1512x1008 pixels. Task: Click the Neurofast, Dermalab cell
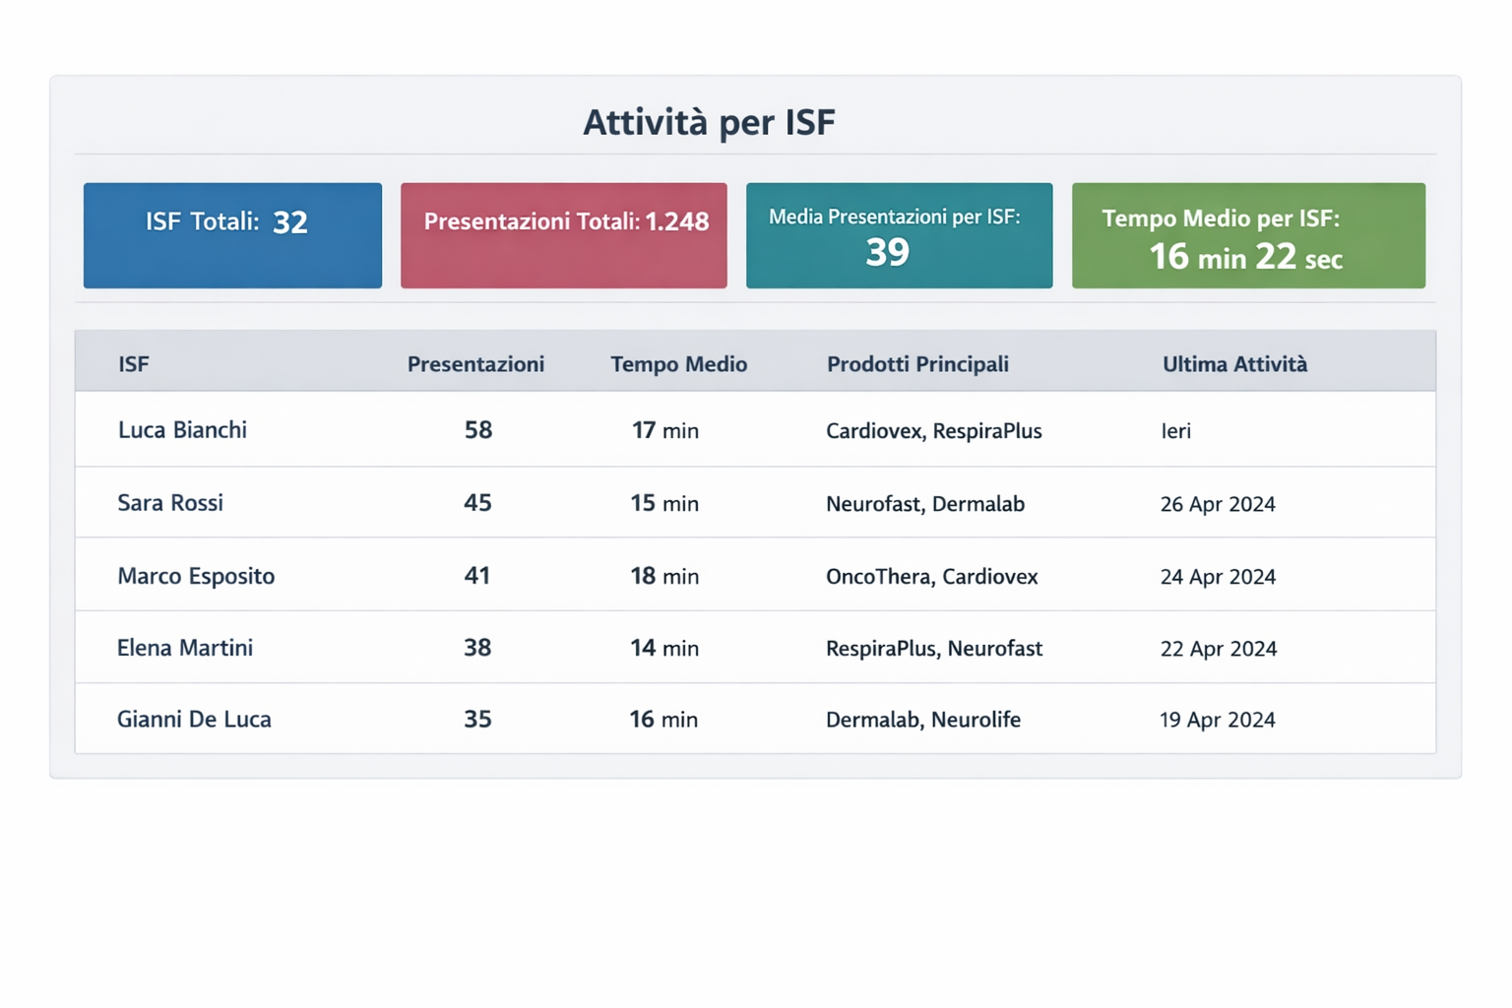tap(925, 504)
